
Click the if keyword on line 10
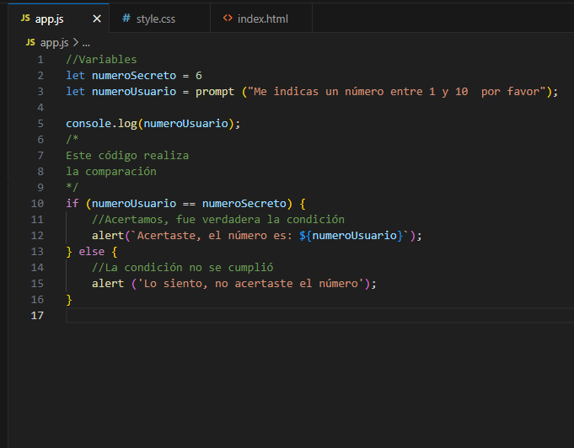click(72, 203)
